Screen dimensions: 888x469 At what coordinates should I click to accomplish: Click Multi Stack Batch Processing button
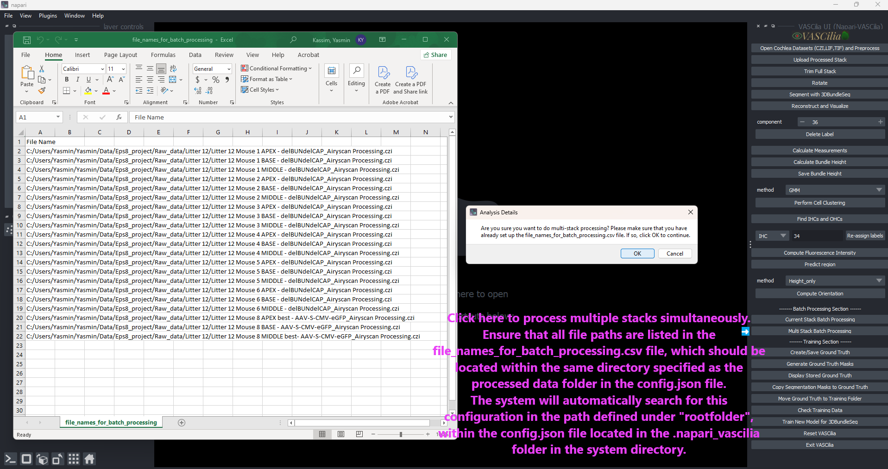tap(819, 331)
